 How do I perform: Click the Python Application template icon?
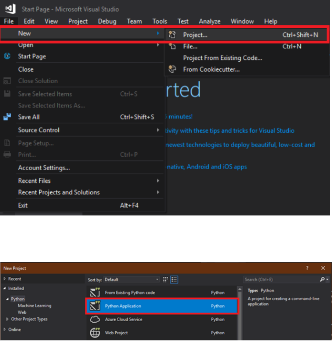click(95, 306)
